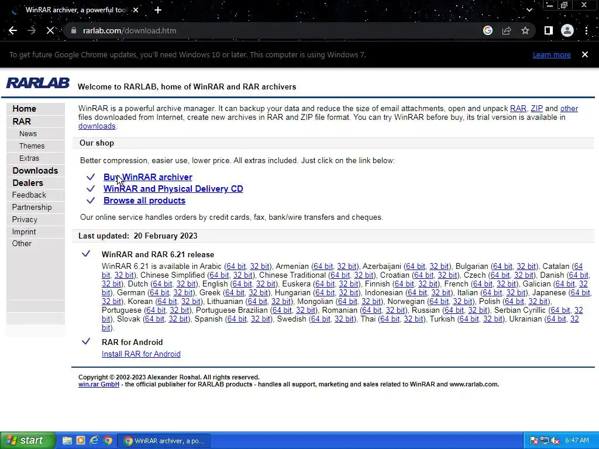The width and height of the screenshot is (599, 449).
Task: Click the forward navigation arrow
Action: point(32,30)
